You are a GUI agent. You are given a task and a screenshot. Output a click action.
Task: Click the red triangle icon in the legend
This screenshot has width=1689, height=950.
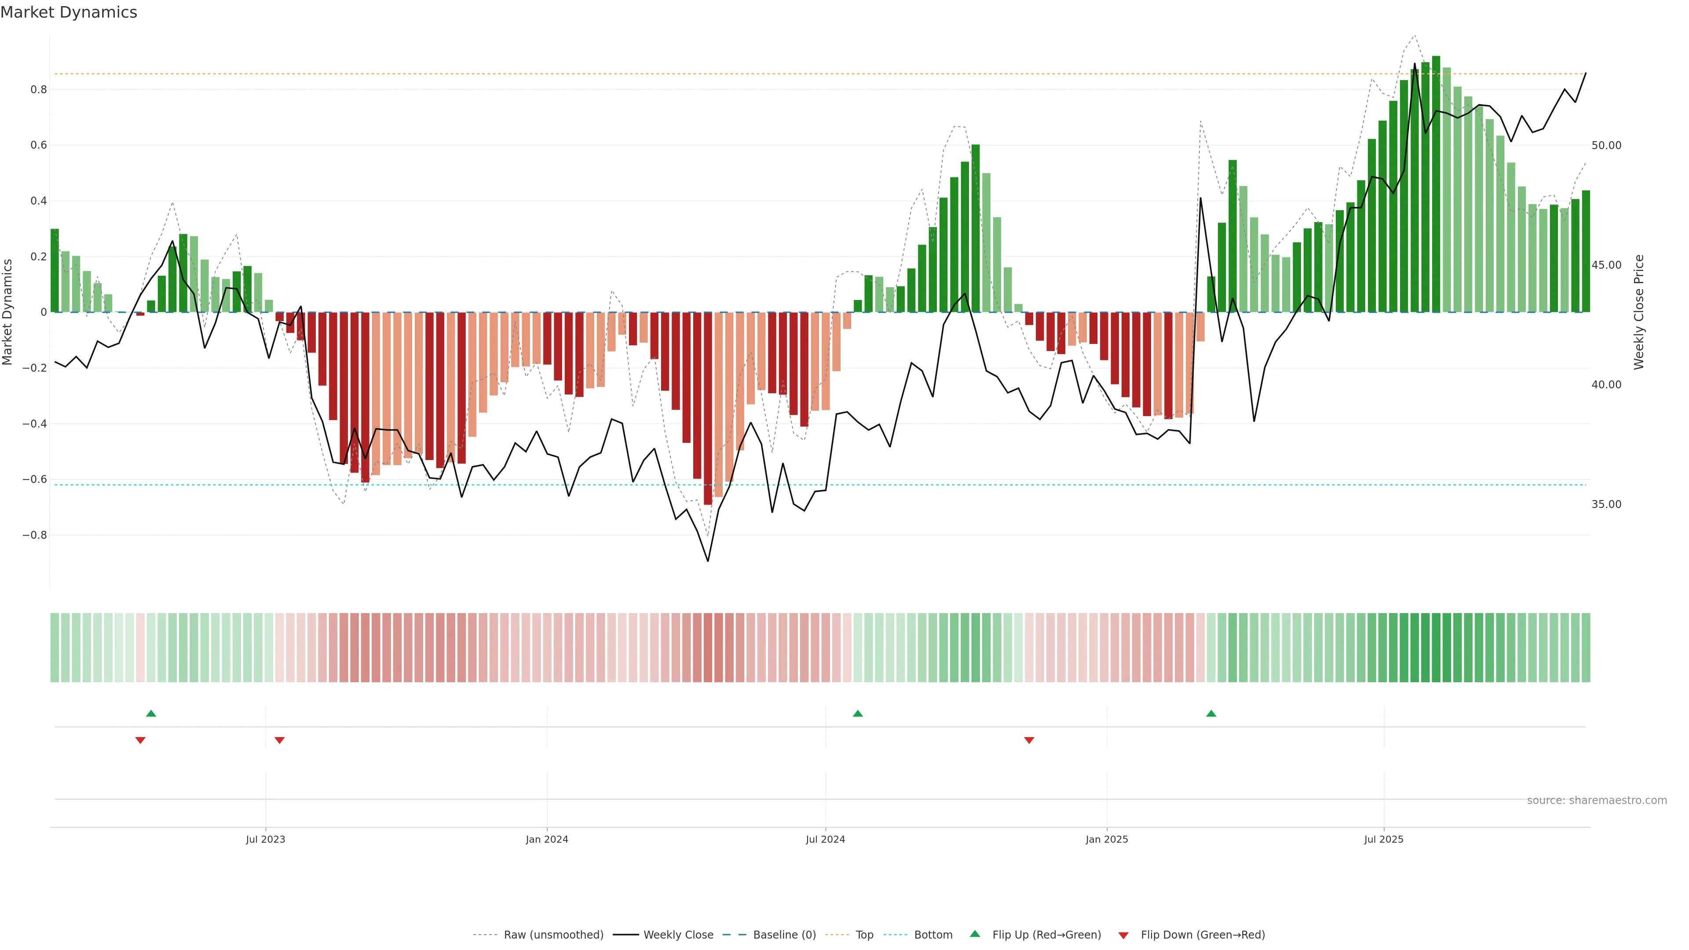(x=1123, y=935)
